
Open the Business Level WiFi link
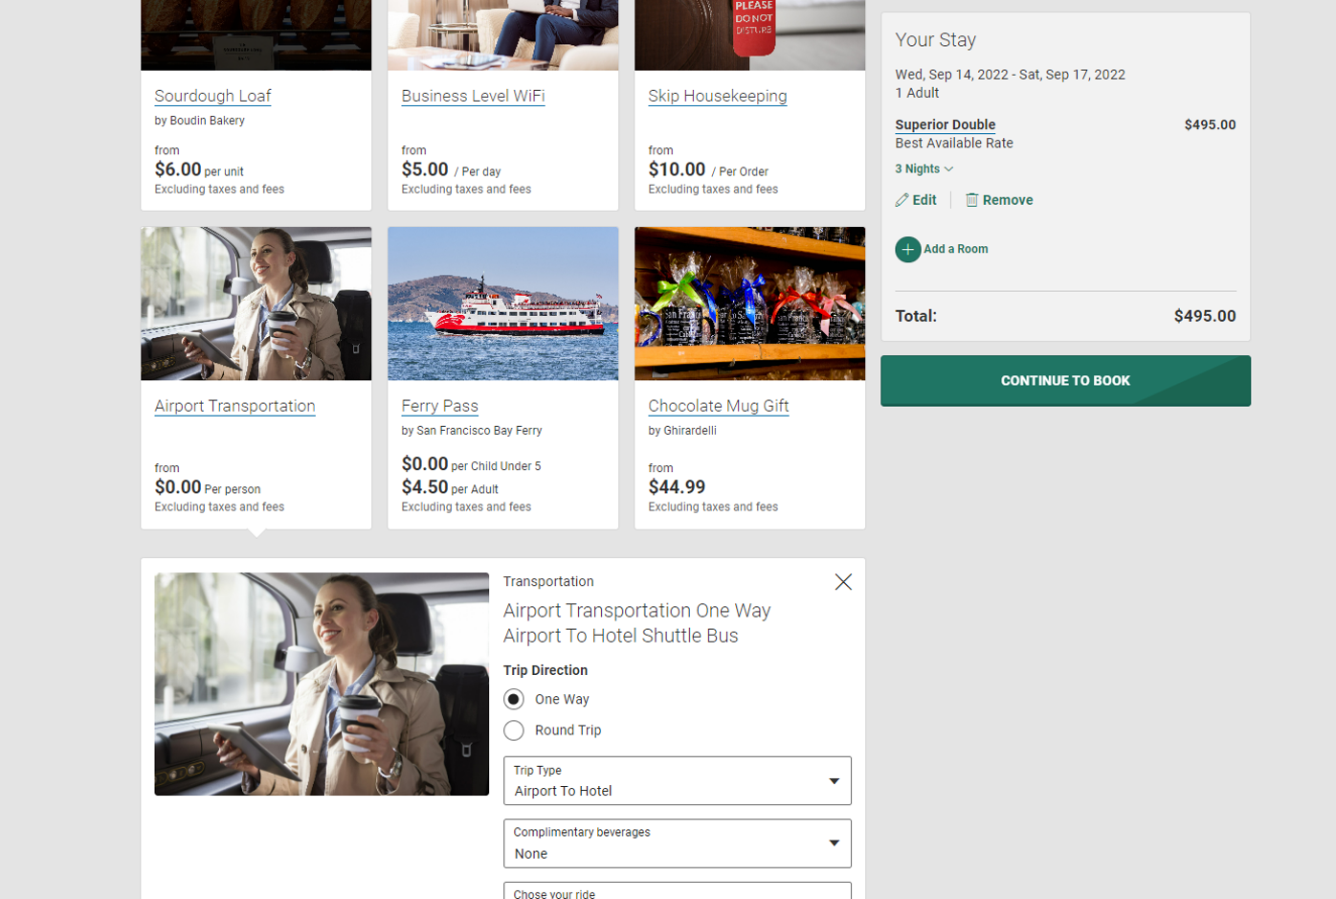tap(473, 96)
